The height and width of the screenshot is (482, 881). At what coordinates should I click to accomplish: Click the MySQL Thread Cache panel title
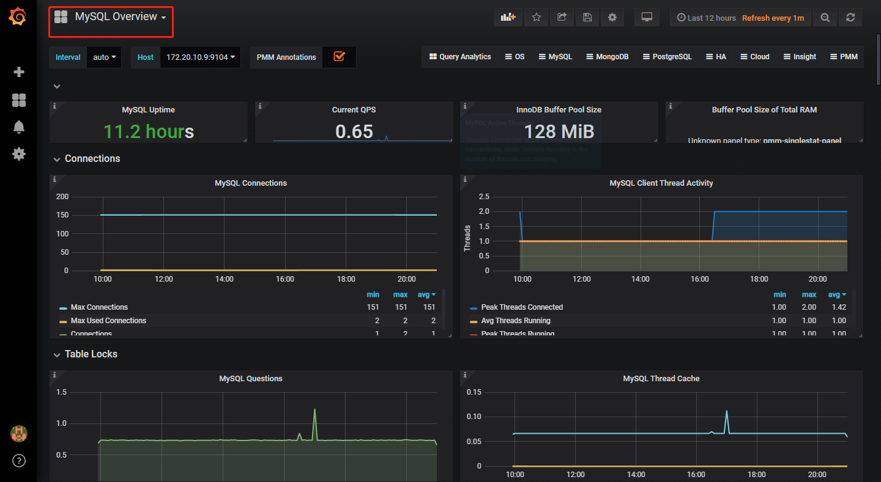661,379
